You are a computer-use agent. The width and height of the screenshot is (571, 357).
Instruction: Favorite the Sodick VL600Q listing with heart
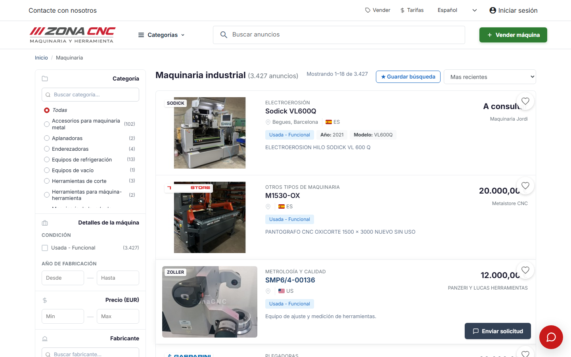pos(525,101)
